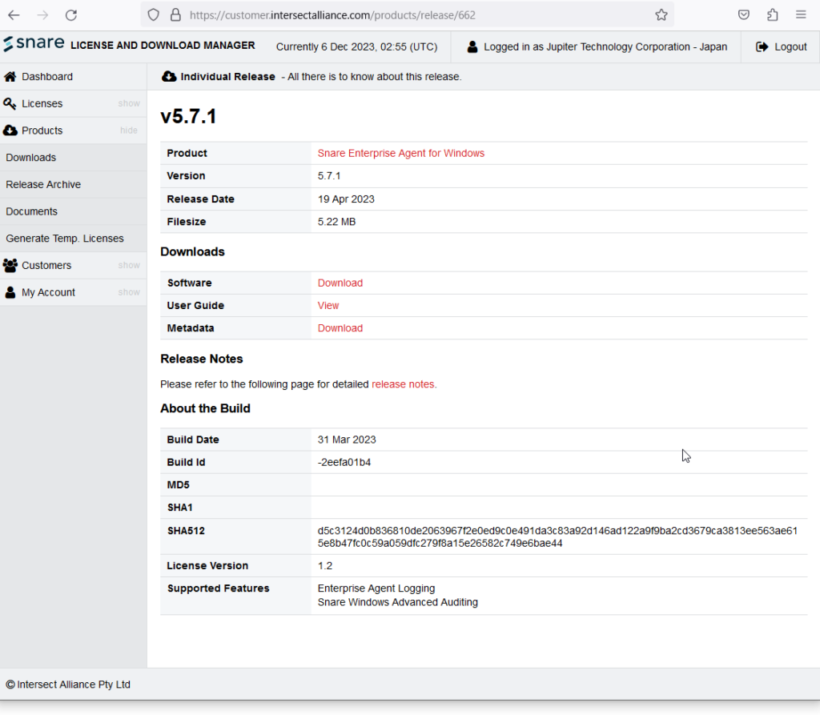This screenshot has height=715, width=820.
Task: Open the browser hamburger menu
Action: [801, 15]
